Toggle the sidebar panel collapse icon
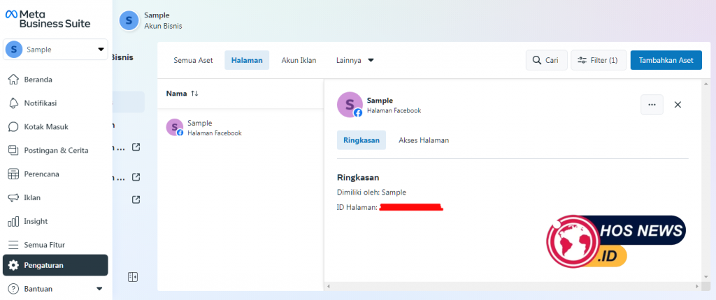716x300 pixels. click(x=132, y=277)
